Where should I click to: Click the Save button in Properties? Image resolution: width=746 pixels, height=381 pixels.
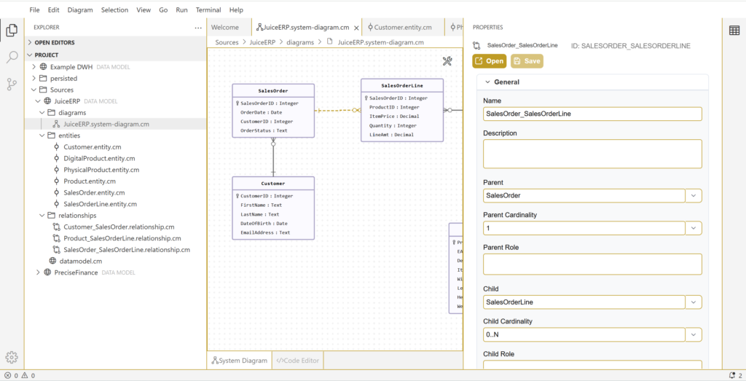pos(527,61)
